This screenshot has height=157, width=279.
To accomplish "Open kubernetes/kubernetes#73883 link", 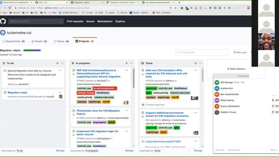I will tap(163, 141).
